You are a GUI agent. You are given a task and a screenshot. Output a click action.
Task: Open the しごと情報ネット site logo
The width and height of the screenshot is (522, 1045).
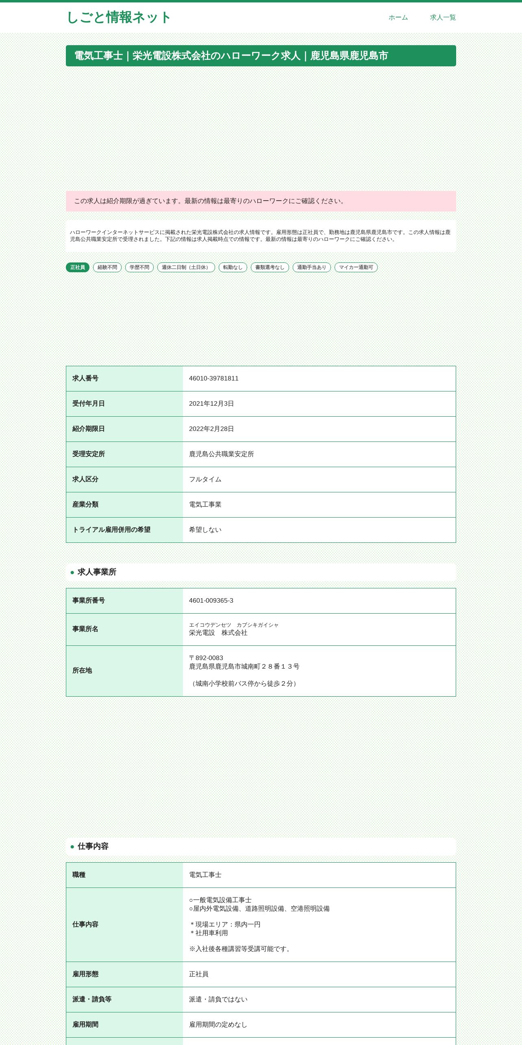118,17
